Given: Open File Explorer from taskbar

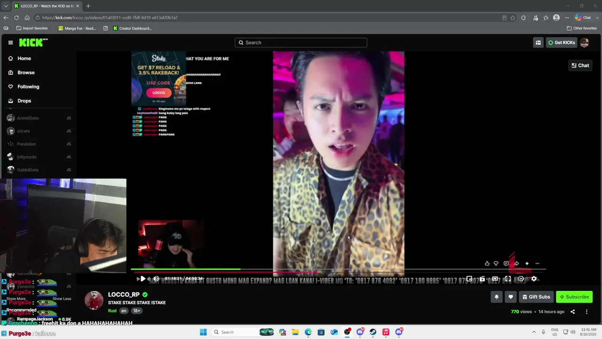Looking at the screenshot, I should pyautogui.click(x=295, y=332).
